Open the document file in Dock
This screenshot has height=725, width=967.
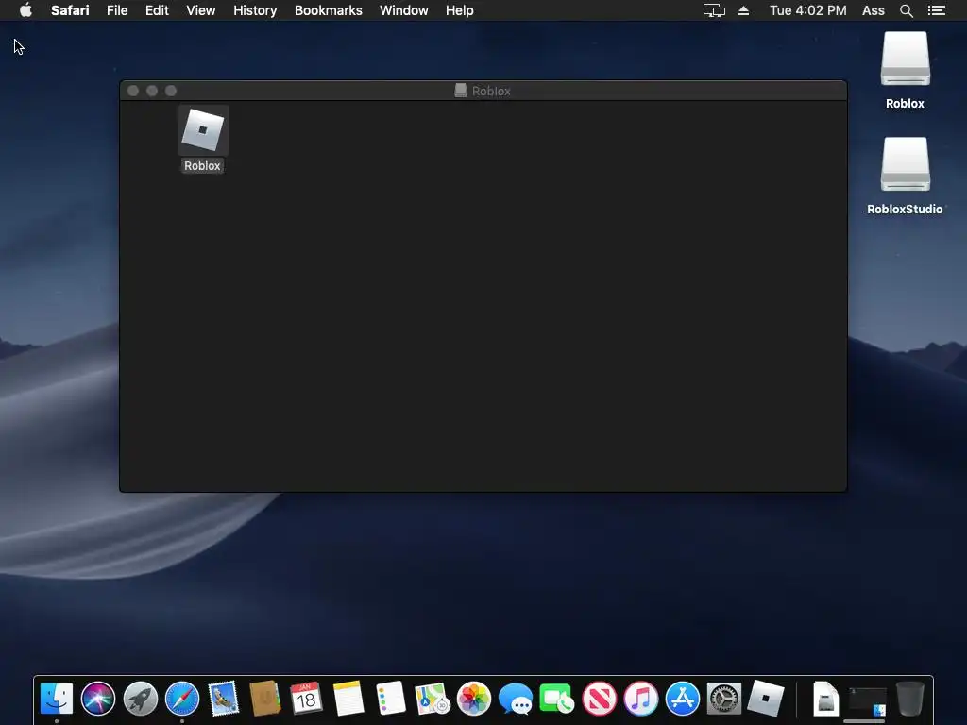pos(825,699)
